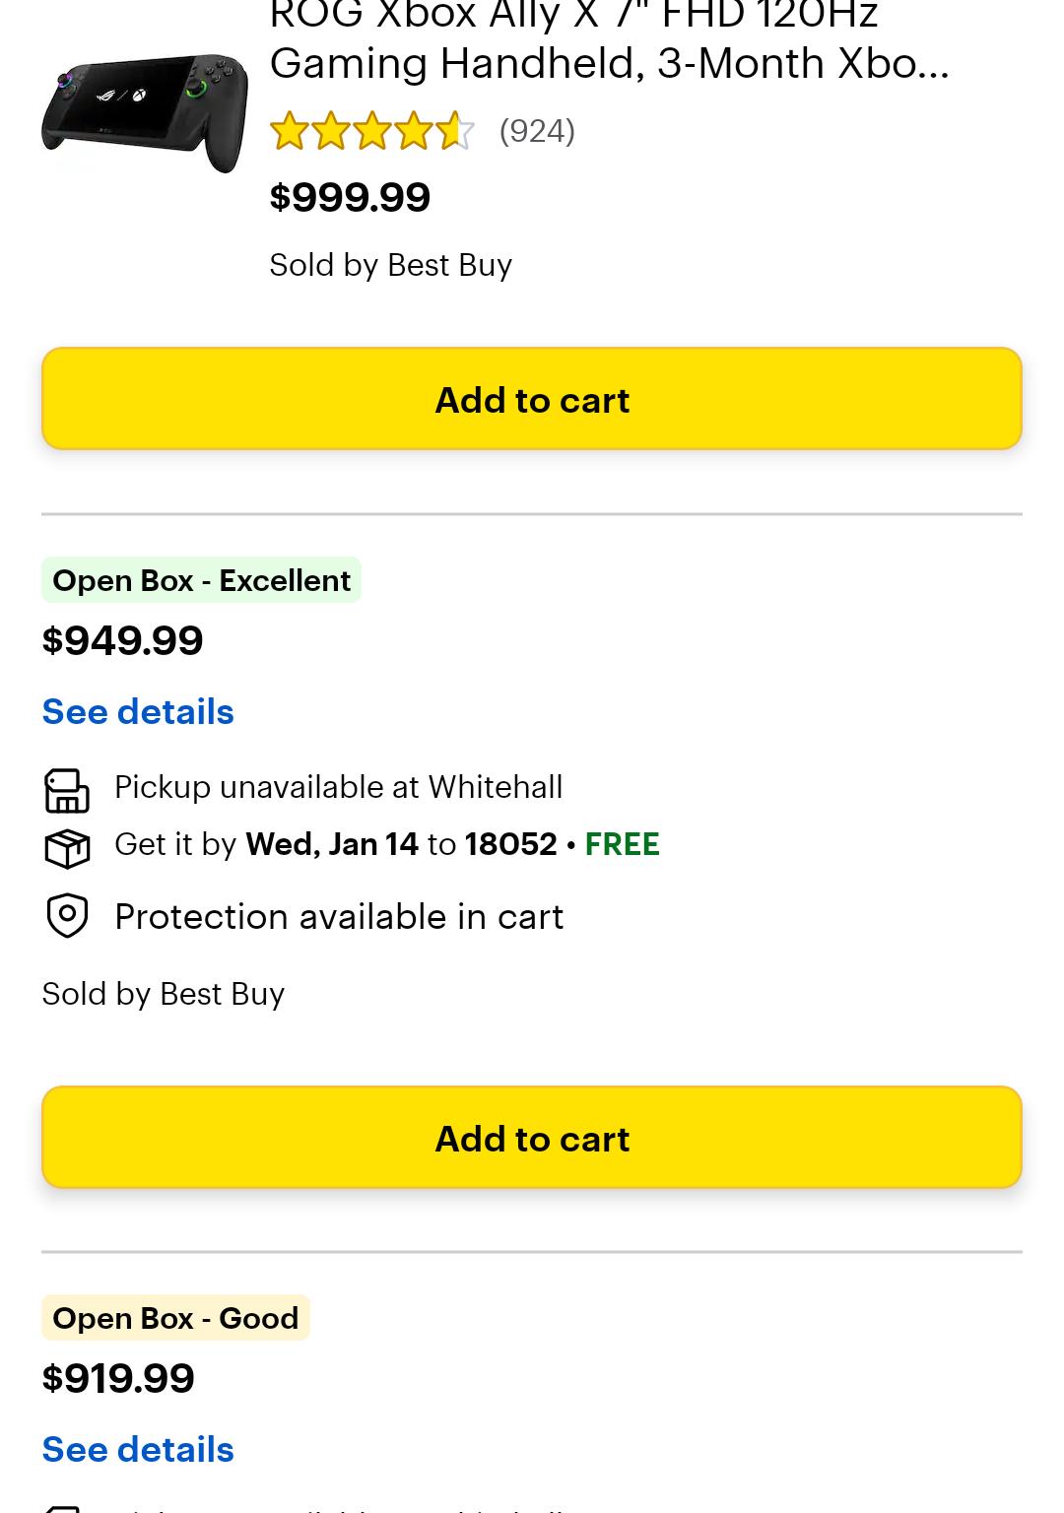Change the 18052 delivery zip code
Image resolution: width=1064 pixels, height=1513 pixels.
510,844
